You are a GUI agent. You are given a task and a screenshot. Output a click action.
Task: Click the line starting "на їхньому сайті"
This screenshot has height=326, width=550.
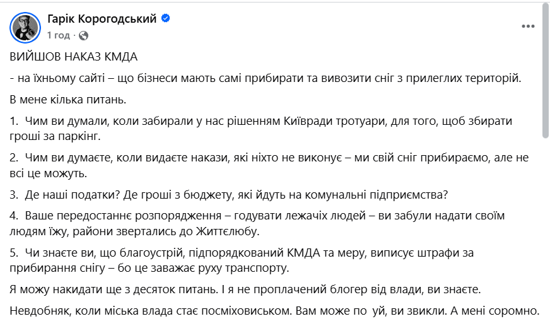pyautogui.click(x=265, y=78)
